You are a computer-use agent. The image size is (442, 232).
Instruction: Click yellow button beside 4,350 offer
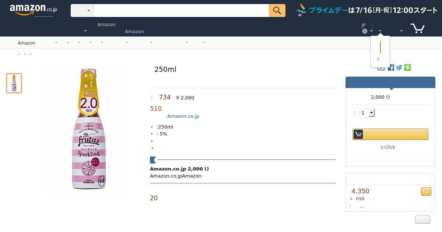tap(426, 191)
